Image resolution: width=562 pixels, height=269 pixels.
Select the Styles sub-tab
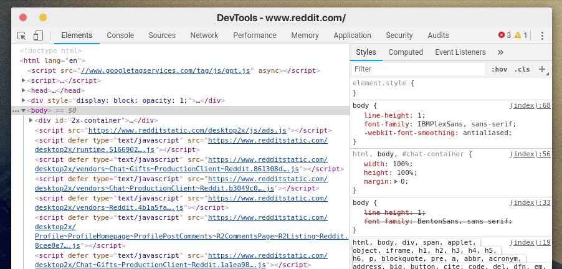click(x=366, y=52)
